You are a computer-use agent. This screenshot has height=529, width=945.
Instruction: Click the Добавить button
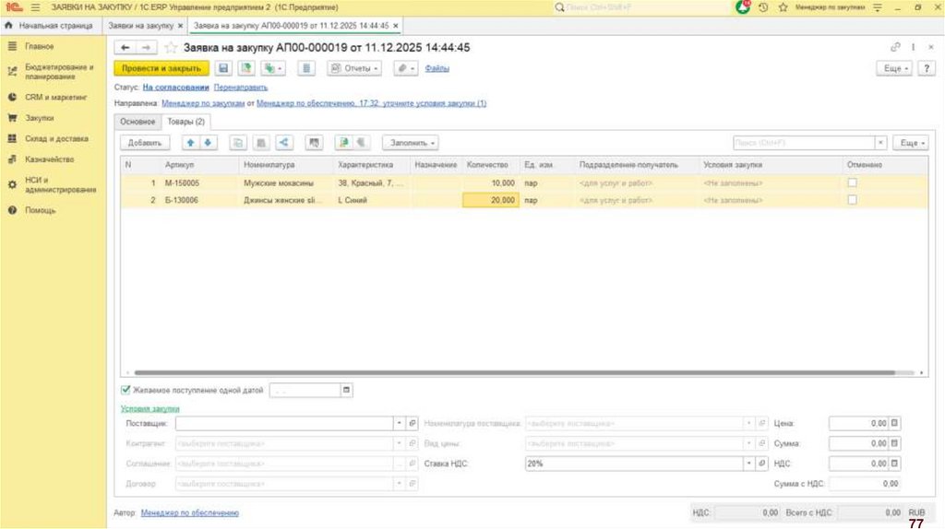145,143
